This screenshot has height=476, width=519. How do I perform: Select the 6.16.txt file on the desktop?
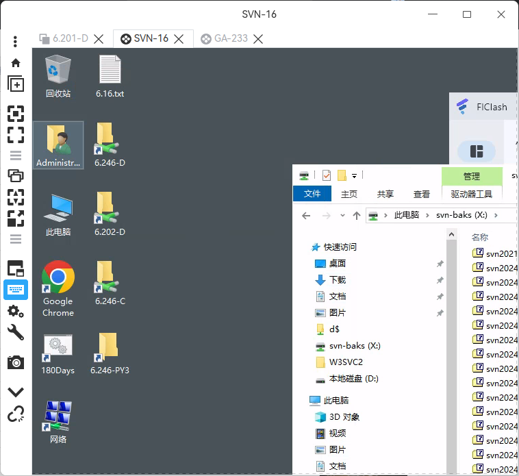pyautogui.click(x=110, y=77)
